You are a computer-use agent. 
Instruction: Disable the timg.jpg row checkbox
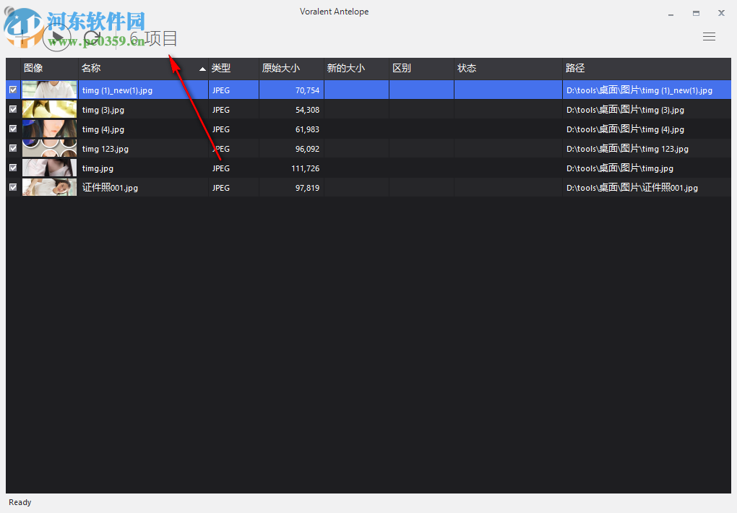(x=13, y=168)
